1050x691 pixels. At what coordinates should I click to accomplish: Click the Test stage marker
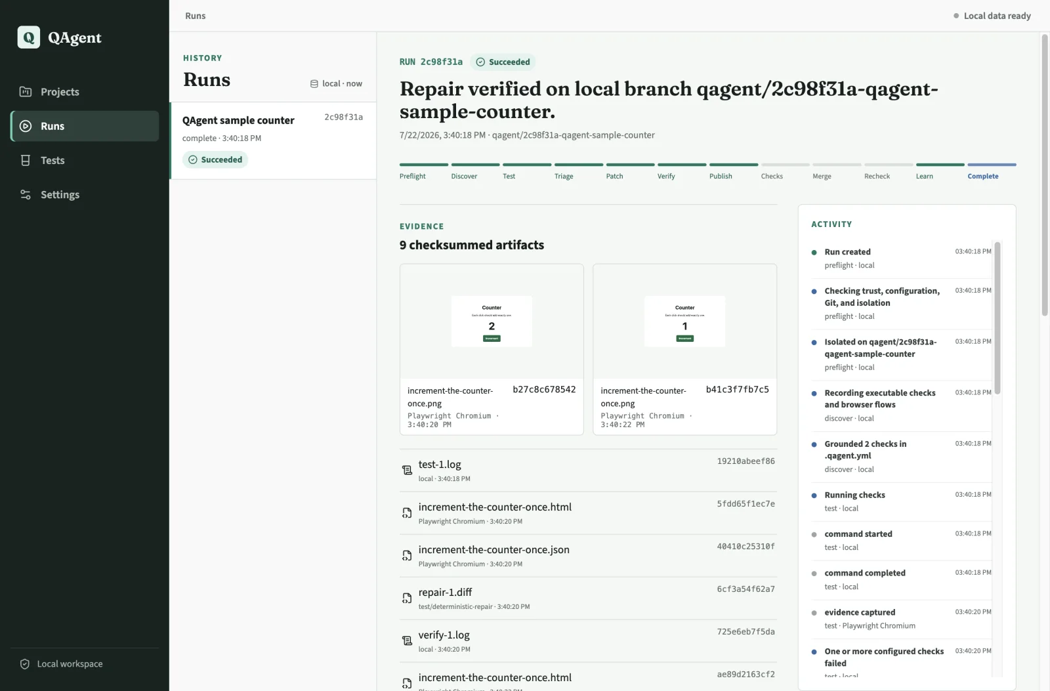[x=527, y=171]
